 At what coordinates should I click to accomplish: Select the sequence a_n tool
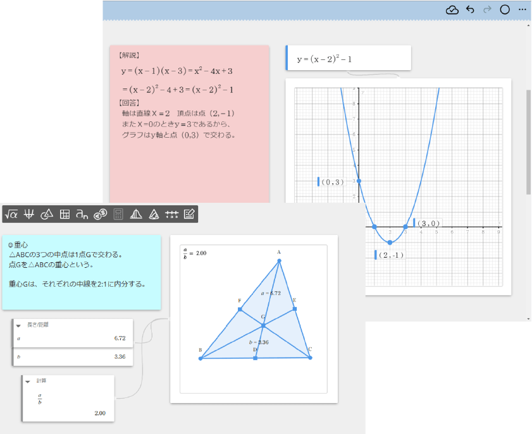[x=83, y=214]
